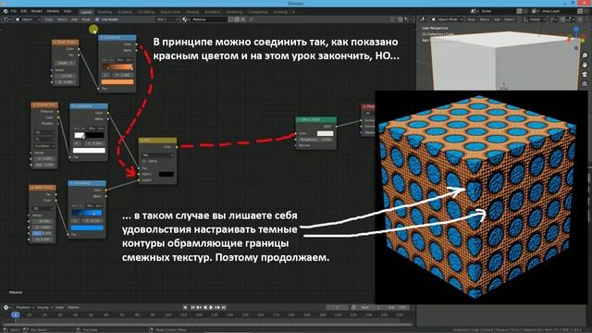
Task: Open the timeline View menu
Action: (x=59, y=307)
